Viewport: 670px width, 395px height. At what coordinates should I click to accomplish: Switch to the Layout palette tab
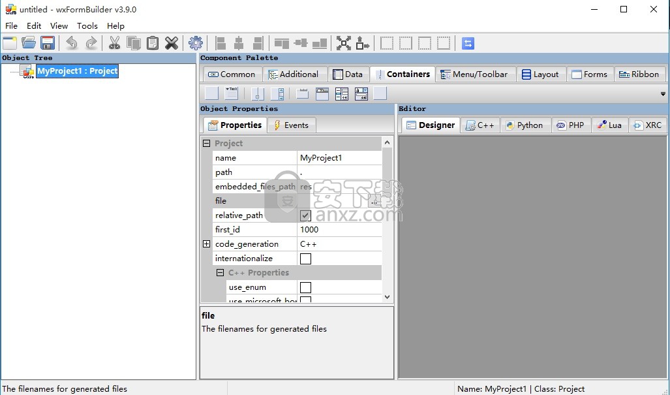(x=541, y=74)
